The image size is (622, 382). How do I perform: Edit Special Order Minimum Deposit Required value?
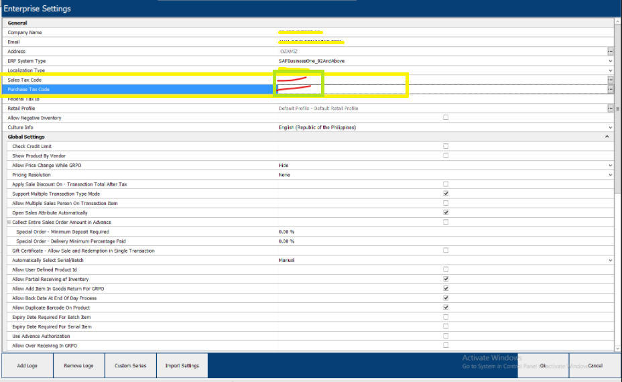coord(446,232)
